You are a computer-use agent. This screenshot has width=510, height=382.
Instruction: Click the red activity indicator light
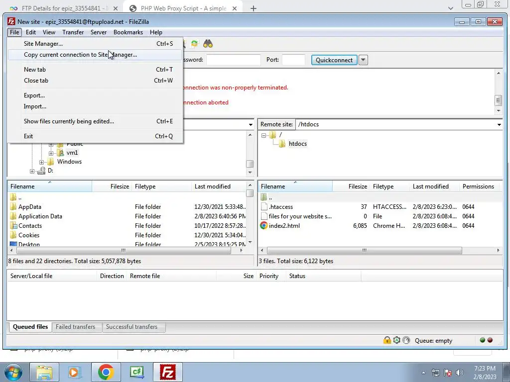(x=490, y=340)
